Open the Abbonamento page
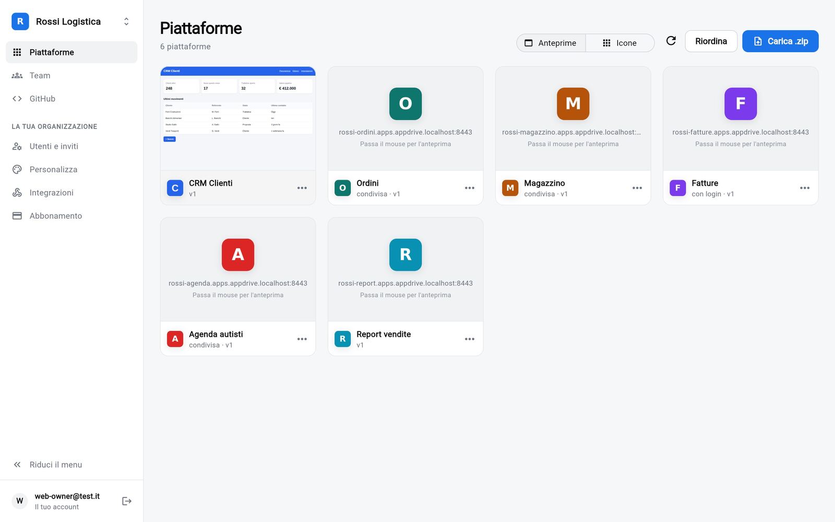 (71, 216)
